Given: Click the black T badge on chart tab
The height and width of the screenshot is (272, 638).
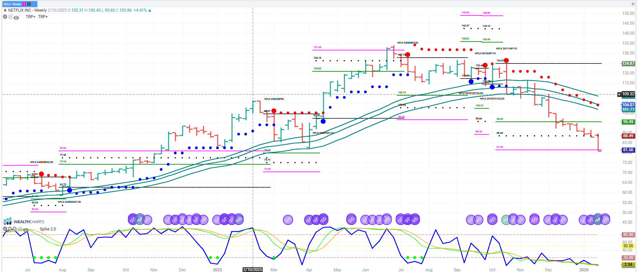Looking at the screenshot, I should pos(29,4).
